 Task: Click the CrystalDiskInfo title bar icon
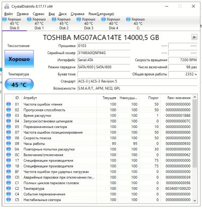click(7, 7)
